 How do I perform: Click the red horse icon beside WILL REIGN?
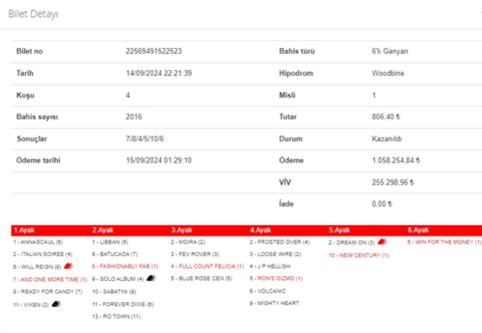pos(69,266)
